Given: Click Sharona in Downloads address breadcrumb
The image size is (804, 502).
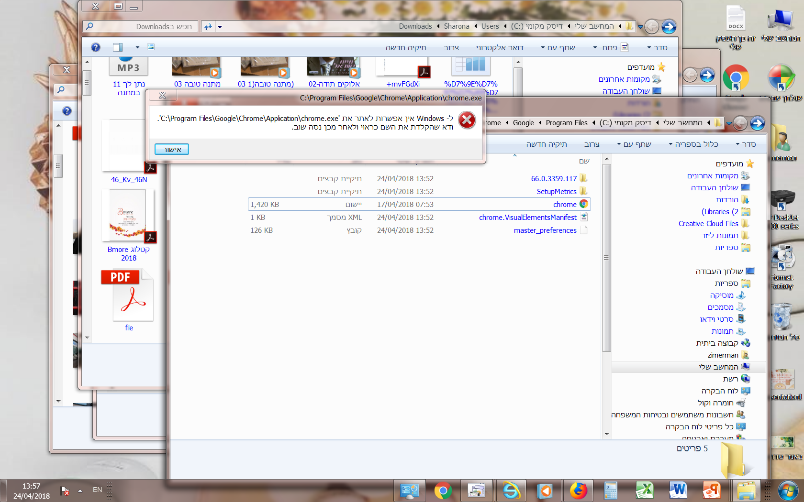Looking at the screenshot, I should click(x=457, y=26).
